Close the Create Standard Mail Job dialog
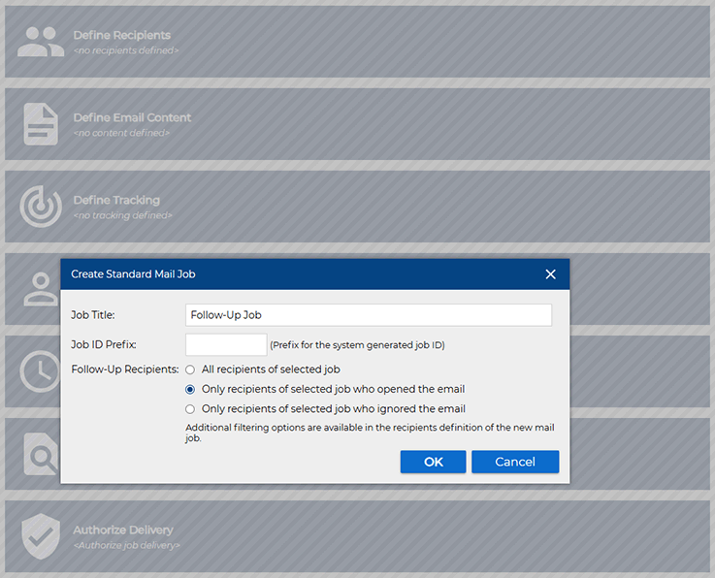The width and height of the screenshot is (715, 578). point(550,274)
